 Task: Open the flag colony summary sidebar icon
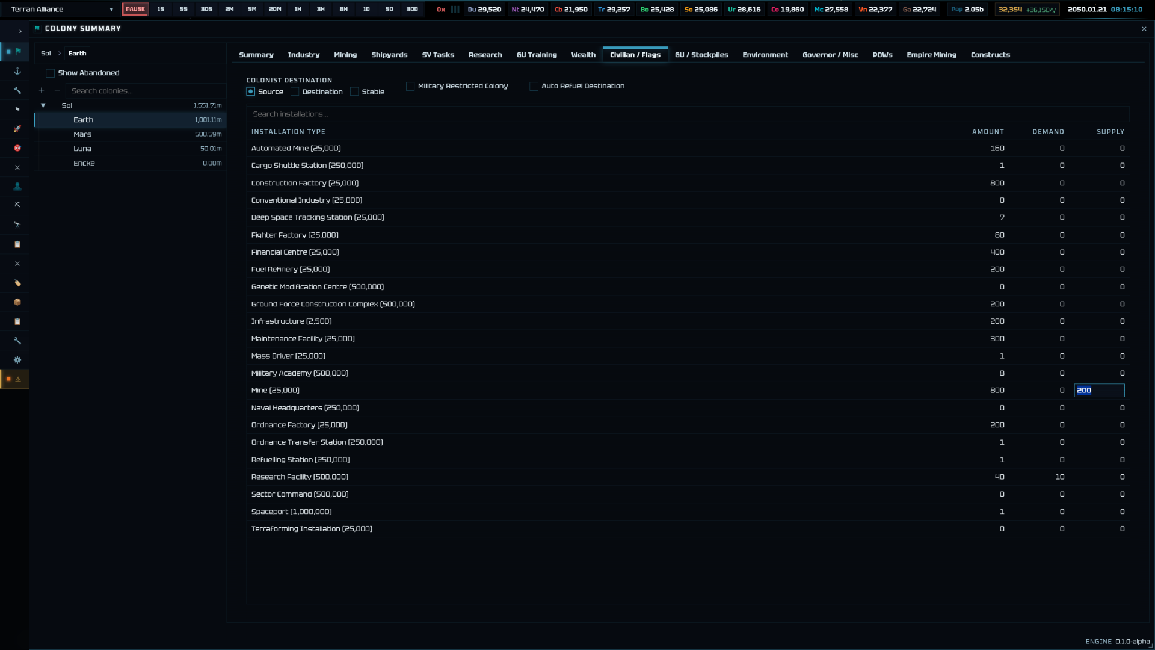(x=18, y=52)
